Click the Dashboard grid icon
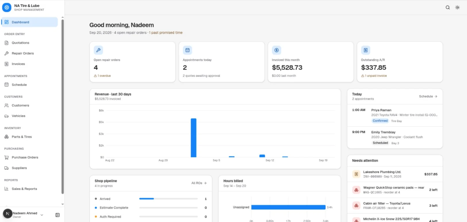 tap(7, 22)
